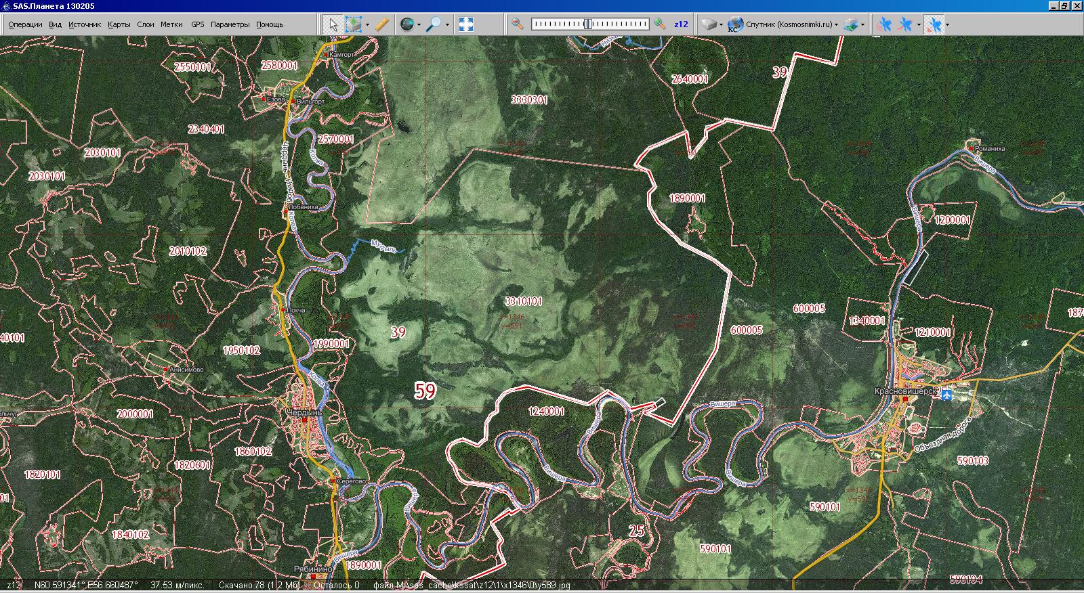Click the Помощь menu item
1084x593 pixels.
pos(270,24)
